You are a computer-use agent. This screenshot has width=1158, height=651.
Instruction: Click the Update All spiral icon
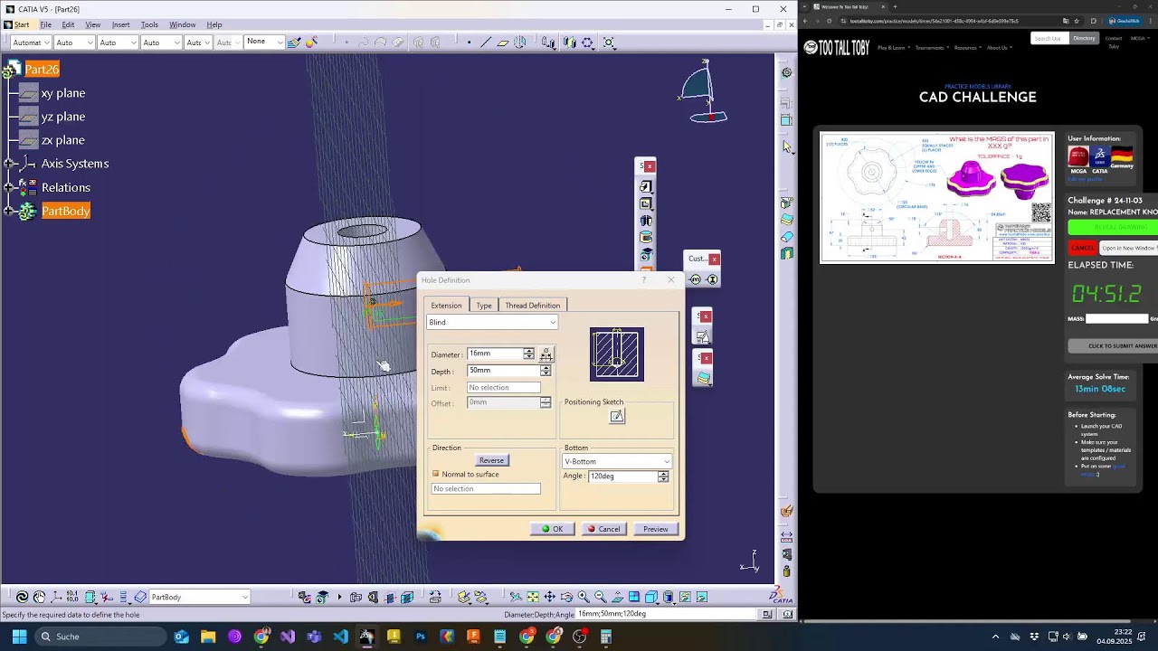(x=22, y=597)
